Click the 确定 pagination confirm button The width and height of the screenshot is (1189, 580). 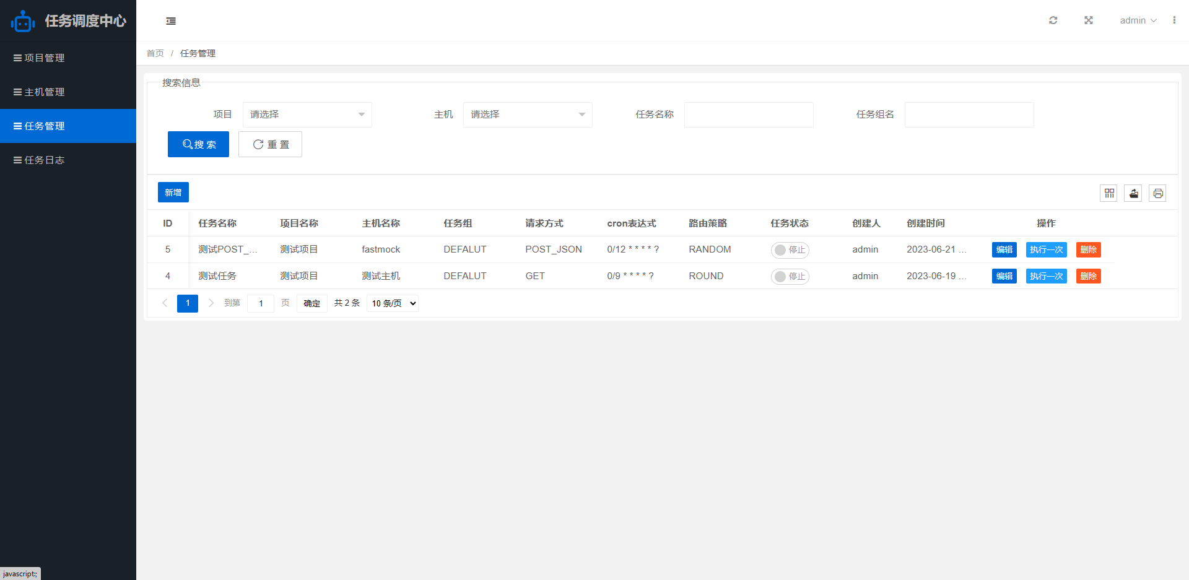311,303
